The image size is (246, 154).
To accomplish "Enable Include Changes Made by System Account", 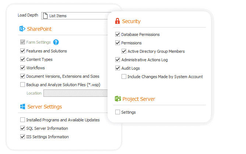I will (124, 76).
